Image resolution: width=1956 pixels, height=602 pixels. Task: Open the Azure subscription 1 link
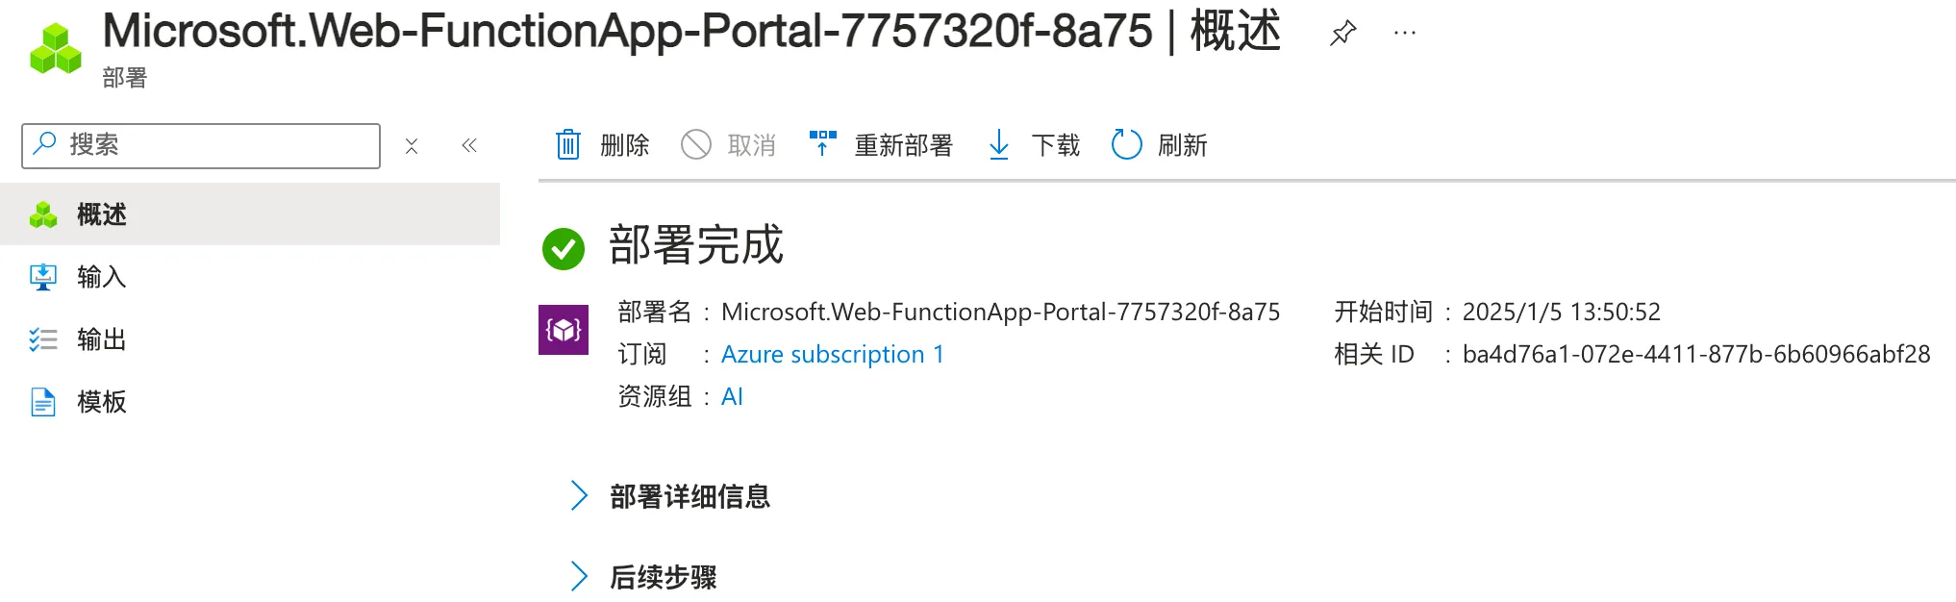click(x=832, y=355)
